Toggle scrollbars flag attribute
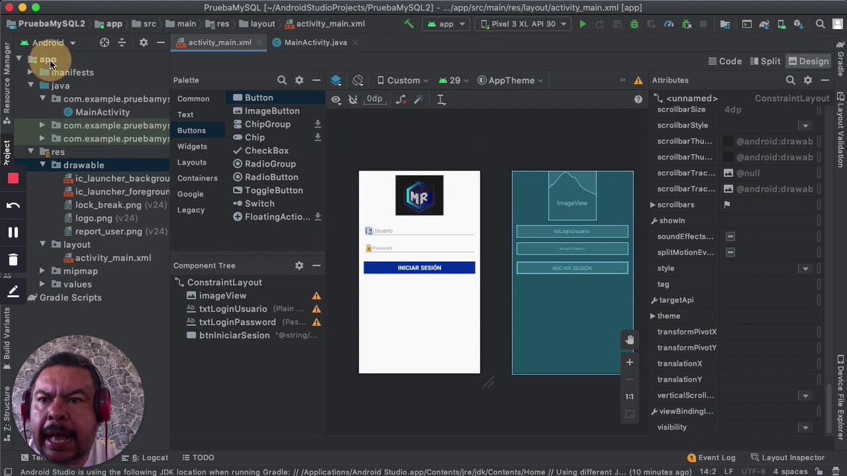The image size is (847, 476). [727, 204]
